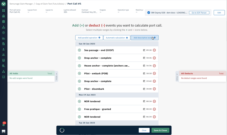This screenshot has width=227, height=135.
Task: Click red minus on Pilot - disembark row
Action: [x=154, y=89]
